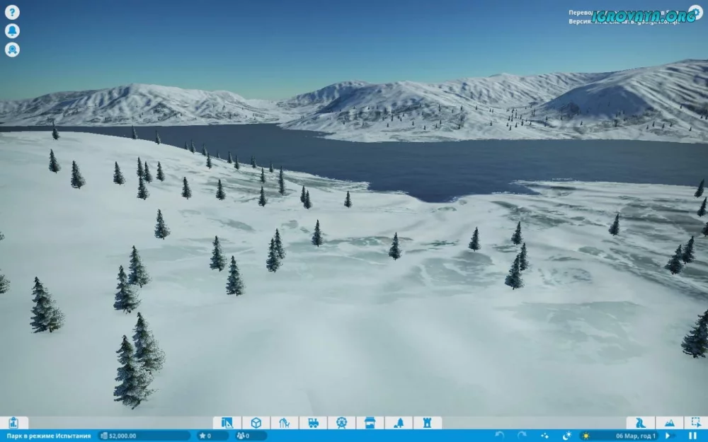Select the transport train rides icon
The image size is (708, 442).
pyautogui.click(x=313, y=423)
